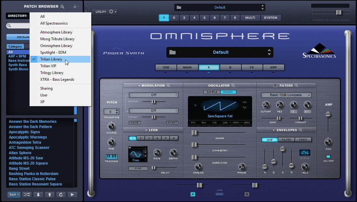Select part 2 button

pyautogui.click(x=174, y=18)
